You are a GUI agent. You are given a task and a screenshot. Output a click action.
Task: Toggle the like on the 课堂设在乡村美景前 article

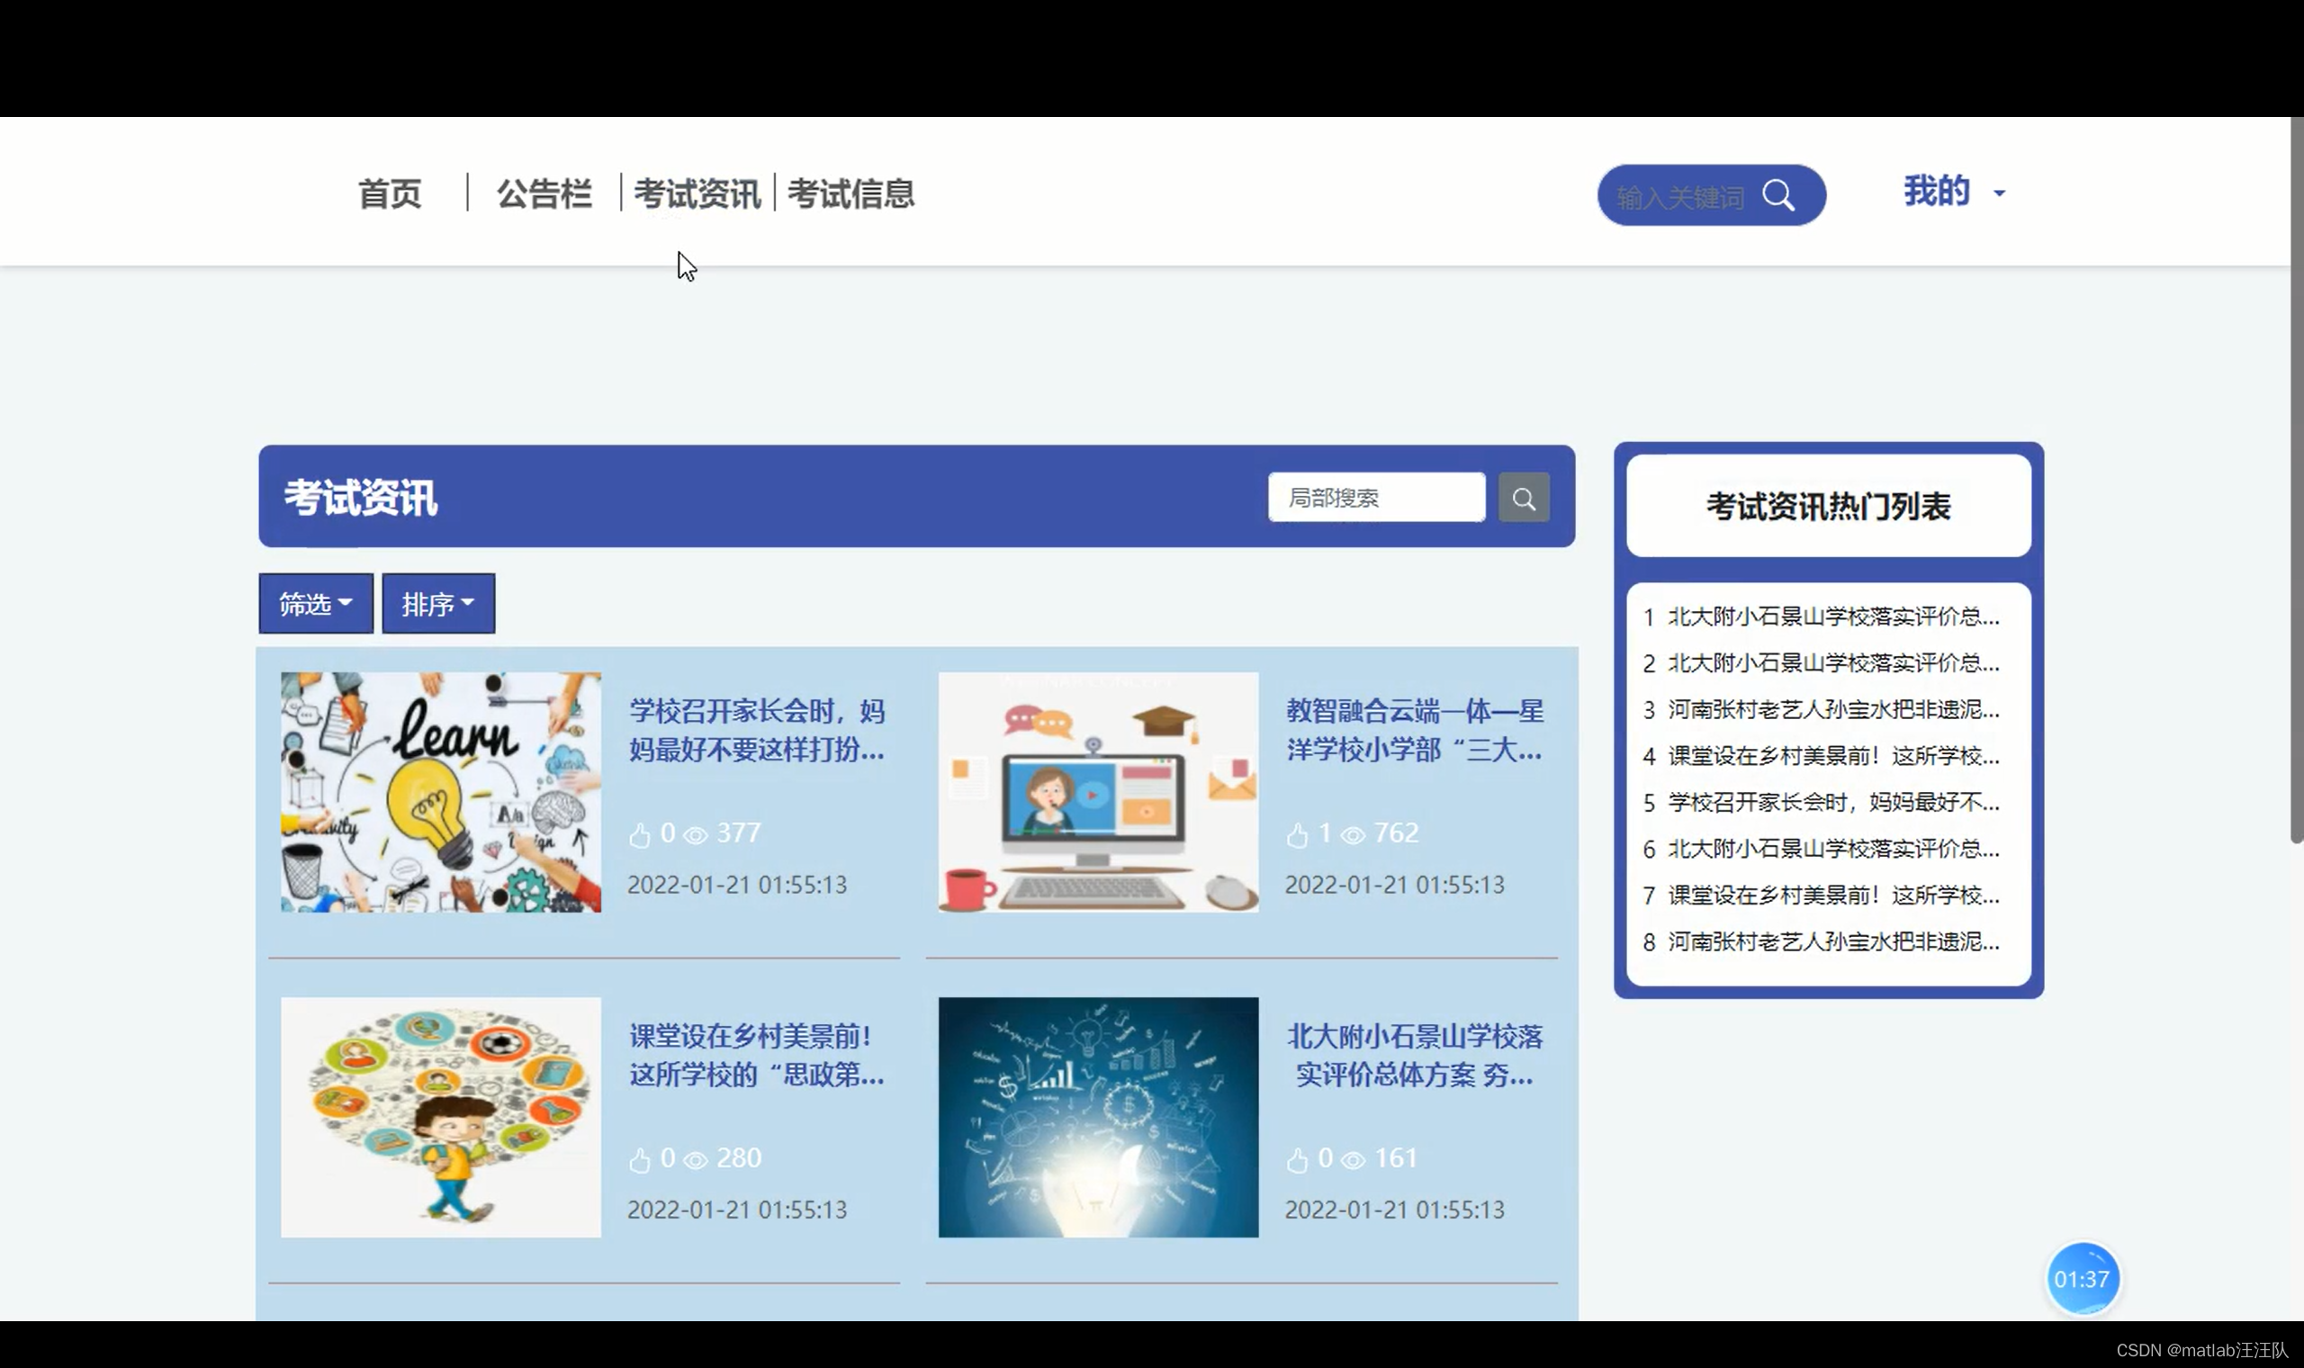click(x=643, y=1158)
